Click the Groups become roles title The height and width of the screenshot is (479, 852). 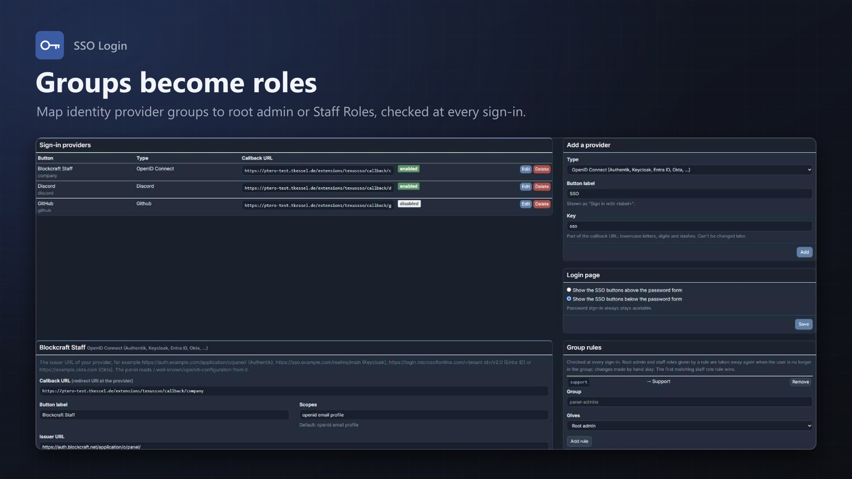176,82
